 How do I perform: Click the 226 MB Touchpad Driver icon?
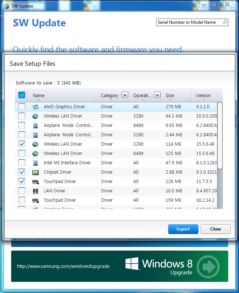pyautogui.click(x=36, y=182)
